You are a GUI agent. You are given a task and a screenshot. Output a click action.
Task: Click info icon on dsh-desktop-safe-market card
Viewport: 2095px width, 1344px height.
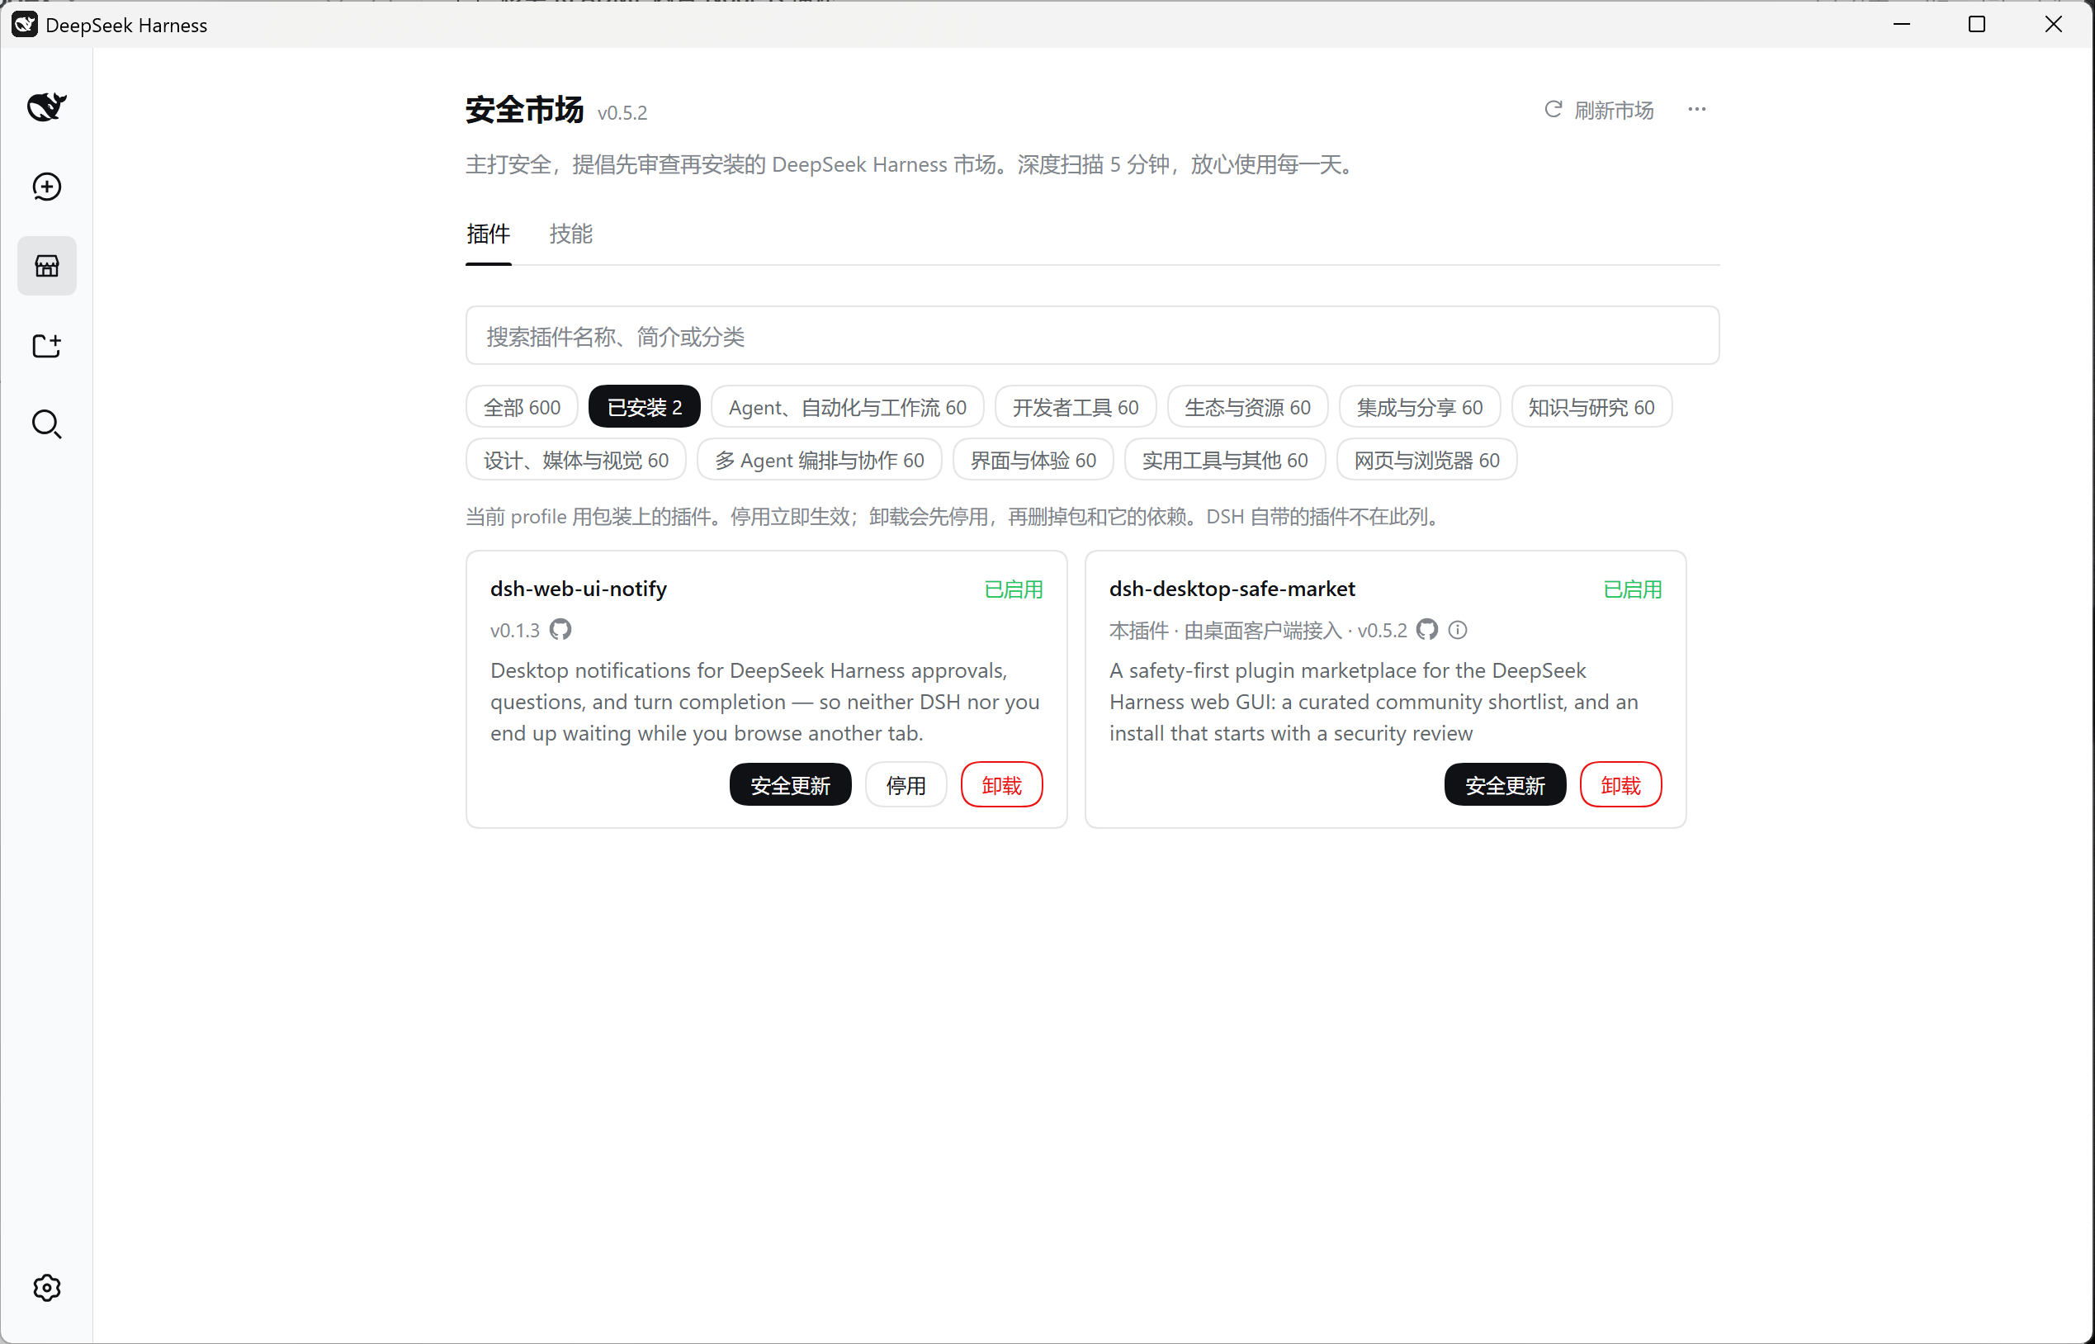1457,629
